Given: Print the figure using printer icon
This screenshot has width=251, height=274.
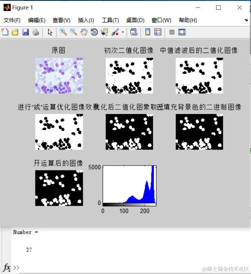Looking at the screenshot, I should (36, 32).
